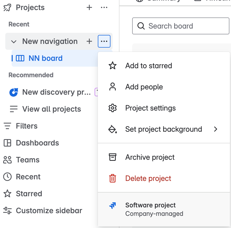Image resolution: width=231 pixels, height=228 pixels.
Task: Collapse the New navigation project tree
Action: 14,42
